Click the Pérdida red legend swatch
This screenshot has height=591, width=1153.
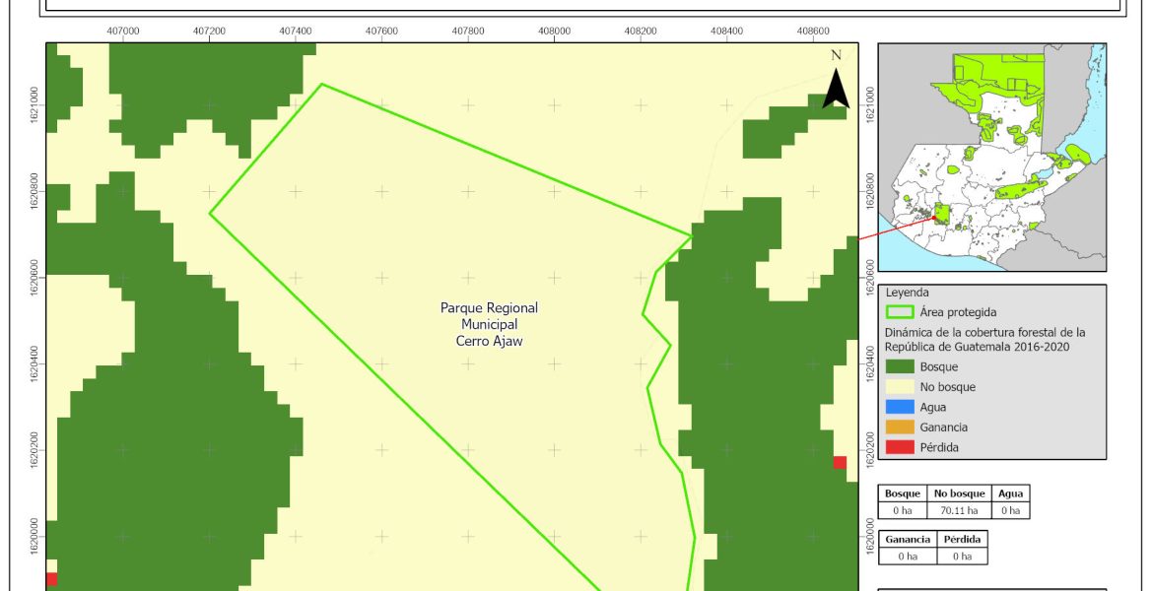pos(900,447)
